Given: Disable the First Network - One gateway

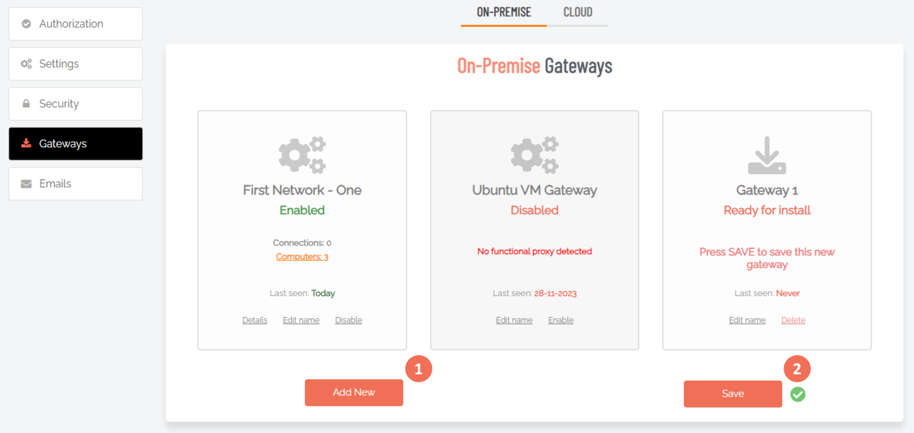Looking at the screenshot, I should click(349, 320).
